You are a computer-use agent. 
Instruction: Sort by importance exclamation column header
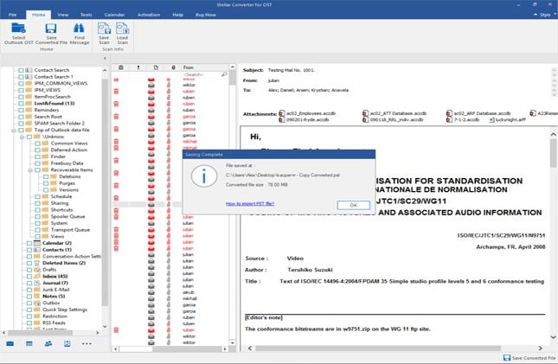138,67
